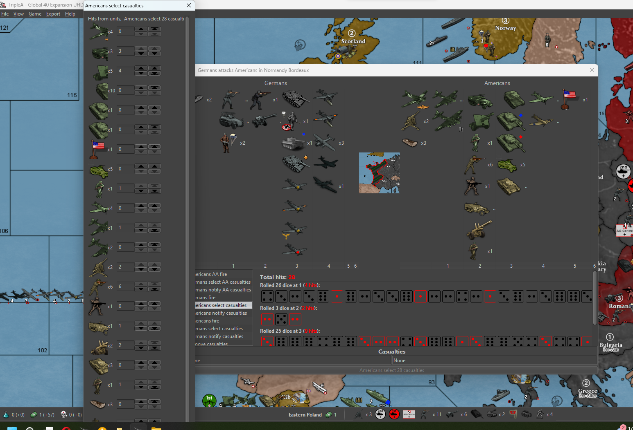Click first red die in 'Rolled 3 dice' row

pyautogui.click(x=267, y=319)
